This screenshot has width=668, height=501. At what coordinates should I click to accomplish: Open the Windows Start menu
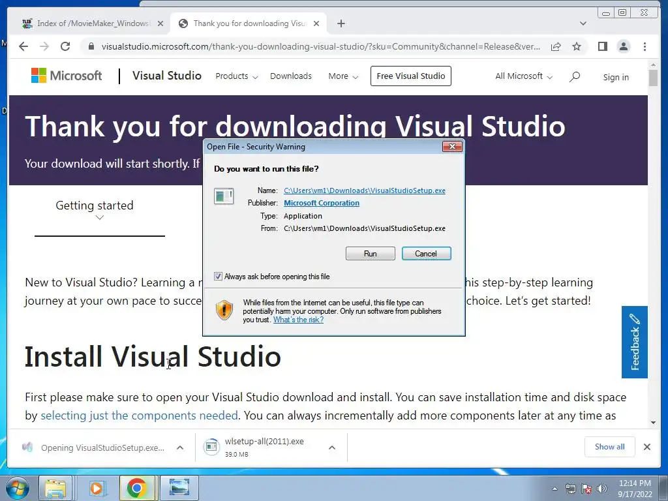pyautogui.click(x=16, y=488)
